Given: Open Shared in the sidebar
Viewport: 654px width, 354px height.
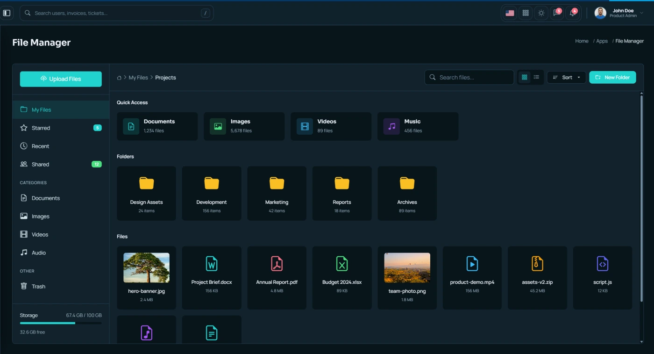Looking at the screenshot, I should click(x=61, y=165).
